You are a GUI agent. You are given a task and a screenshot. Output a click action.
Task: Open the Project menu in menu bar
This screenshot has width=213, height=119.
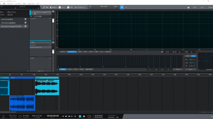click(x=10, y=4)
